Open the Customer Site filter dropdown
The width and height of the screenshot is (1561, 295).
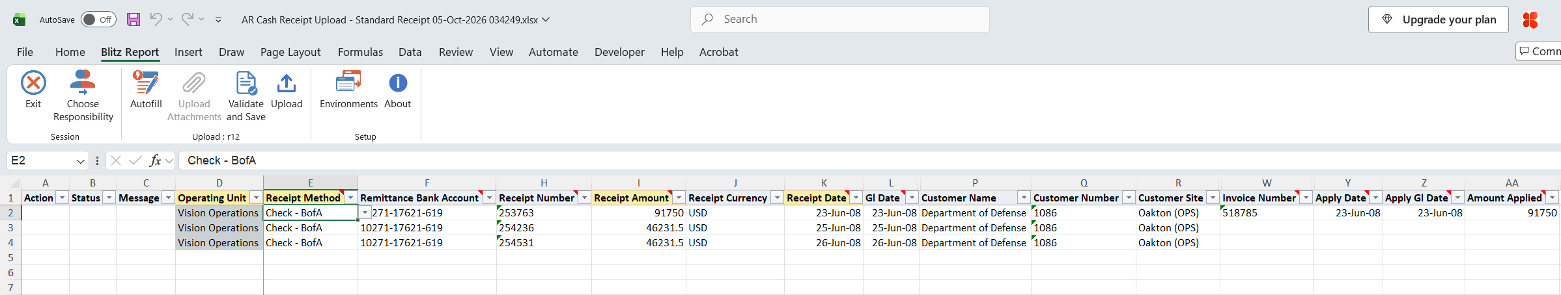pyautogui.click(x=1213, y=198)
